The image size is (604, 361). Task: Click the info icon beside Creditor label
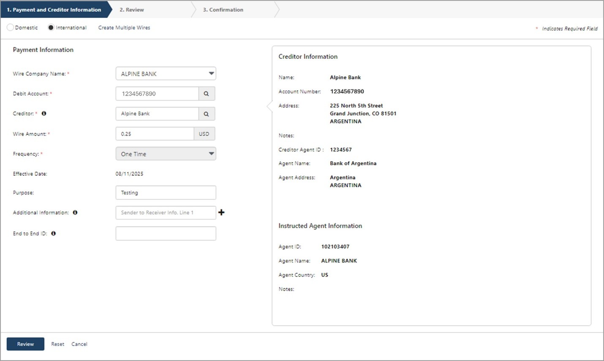coord(44,113)
